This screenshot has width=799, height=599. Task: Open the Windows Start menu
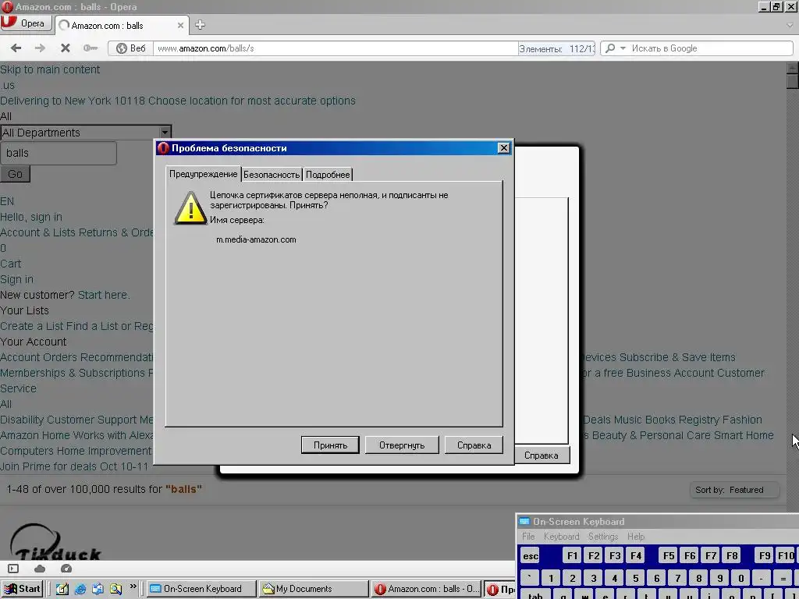pos(23,589)
